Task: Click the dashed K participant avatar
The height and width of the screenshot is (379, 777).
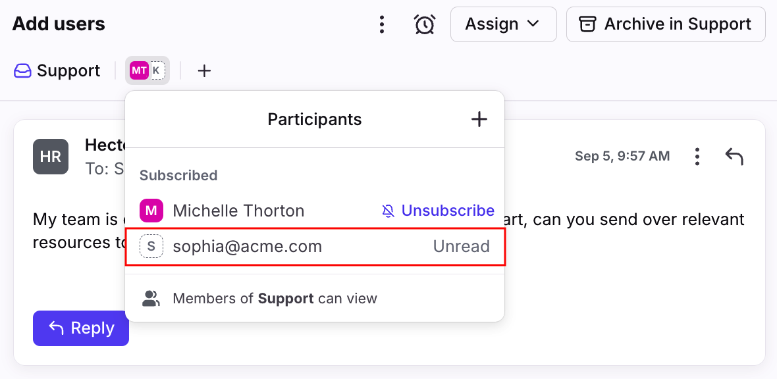Action: coord(156,71)
